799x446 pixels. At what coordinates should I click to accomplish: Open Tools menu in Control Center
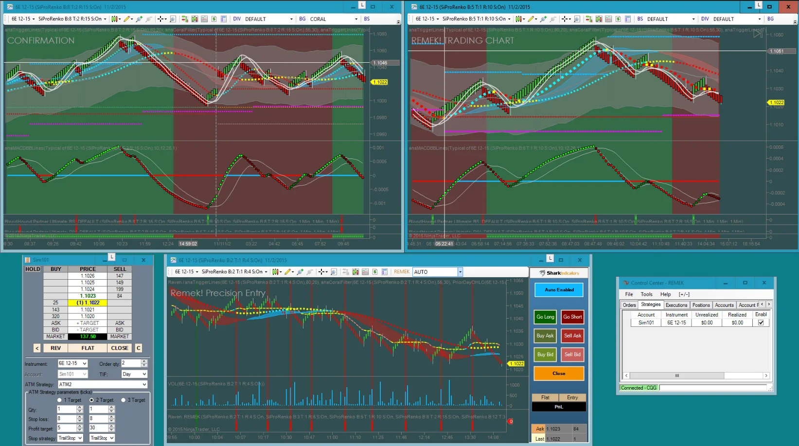[x=646, y=294]
